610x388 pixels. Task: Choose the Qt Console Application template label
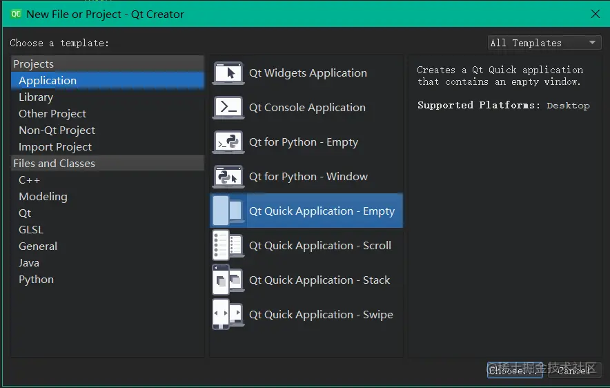[x=307, y=108]
